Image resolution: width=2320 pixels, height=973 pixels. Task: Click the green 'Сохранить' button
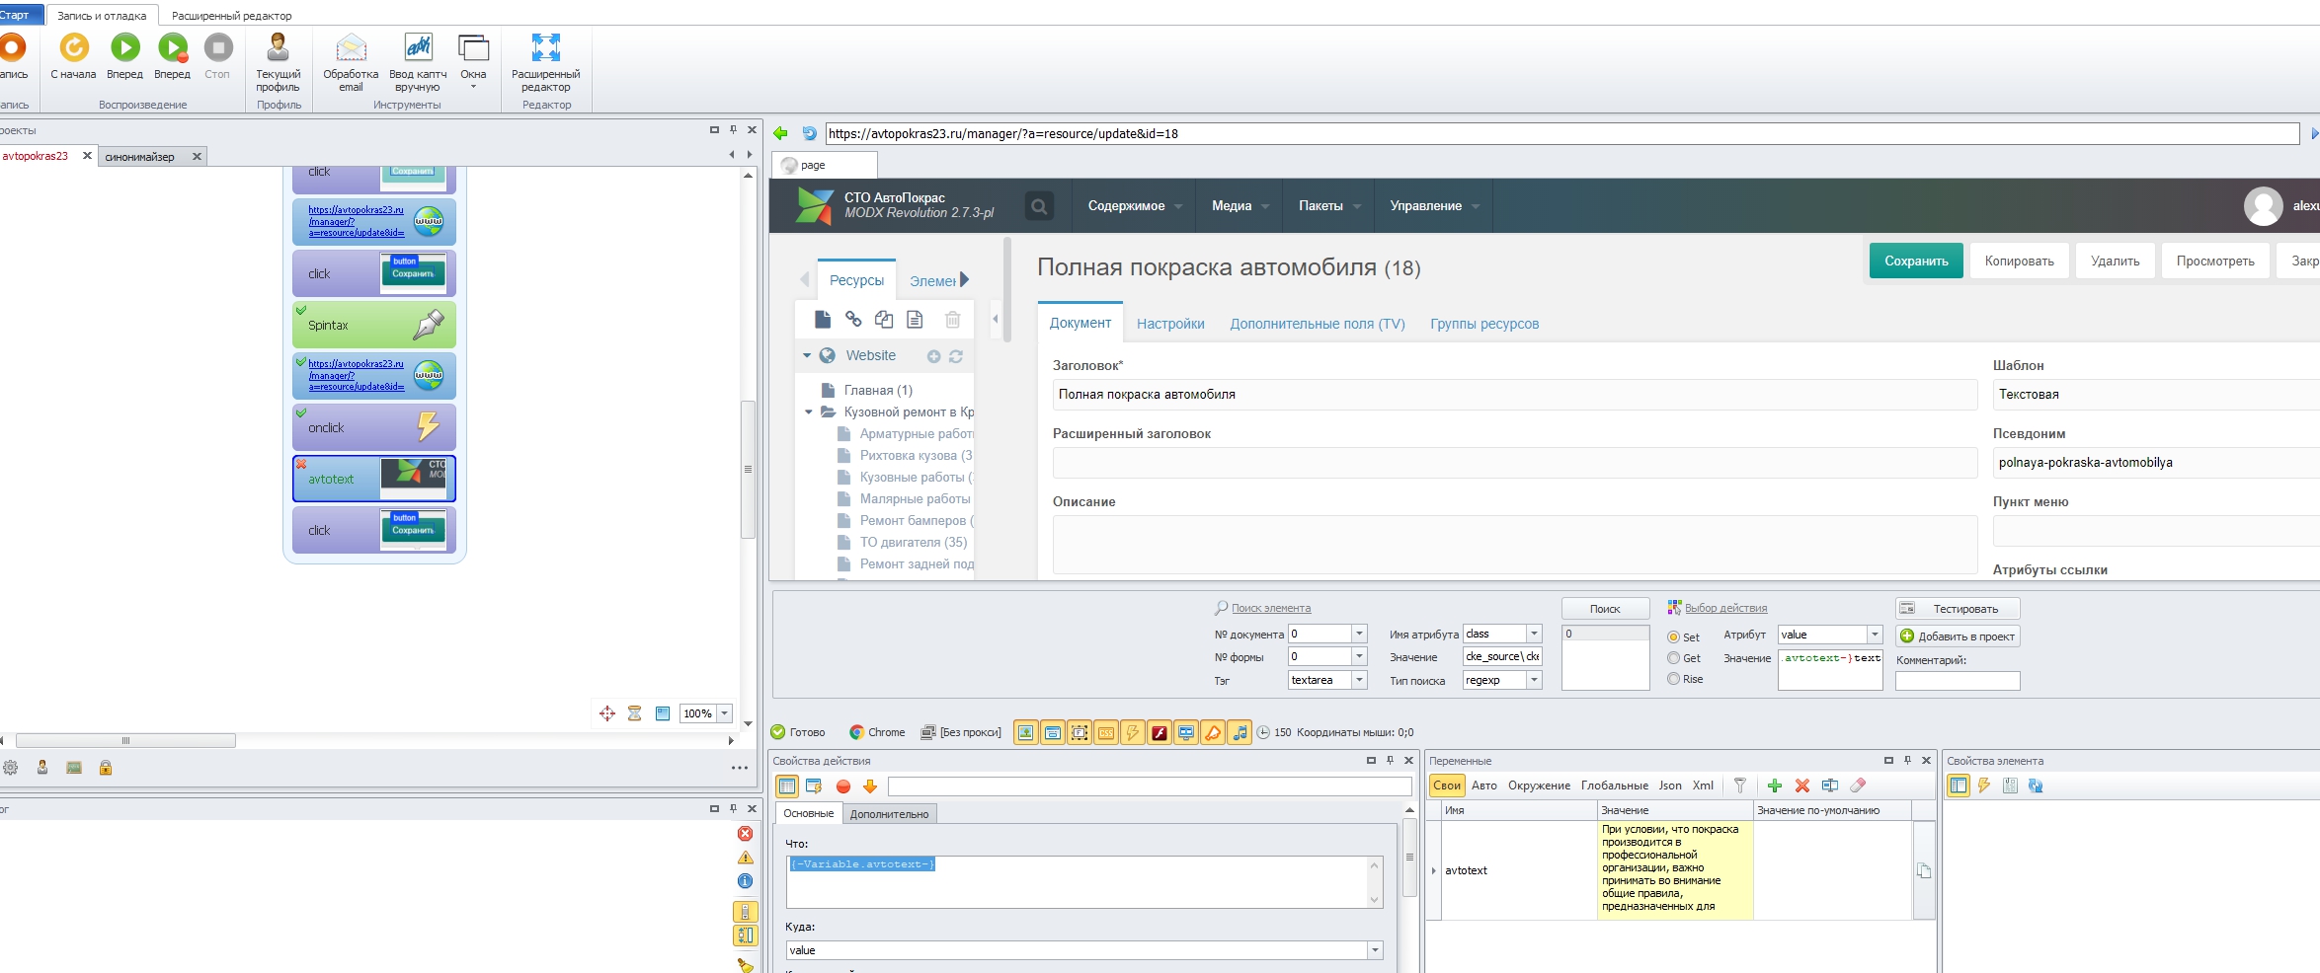point(1915,262)
